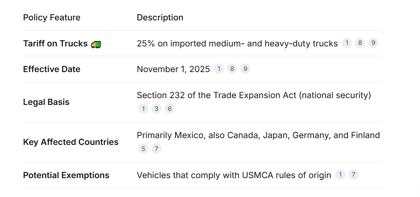This screenshot has height=197, width=420.
Task: Click citation 8 in Tariff on Trucks row
Action: click(360, 43)
